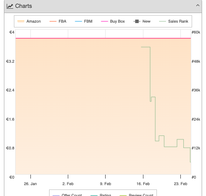Viewport: 206px width, 196px height.
Task: Click the Amazon orange color swatch
Action: click(21, 21)
